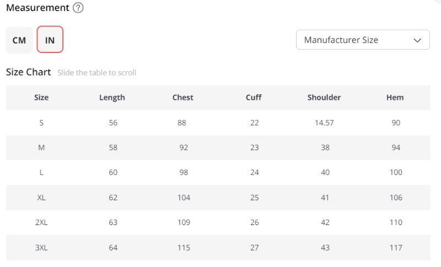
Task: Click the Chest column header
Action: click(182, 98)
